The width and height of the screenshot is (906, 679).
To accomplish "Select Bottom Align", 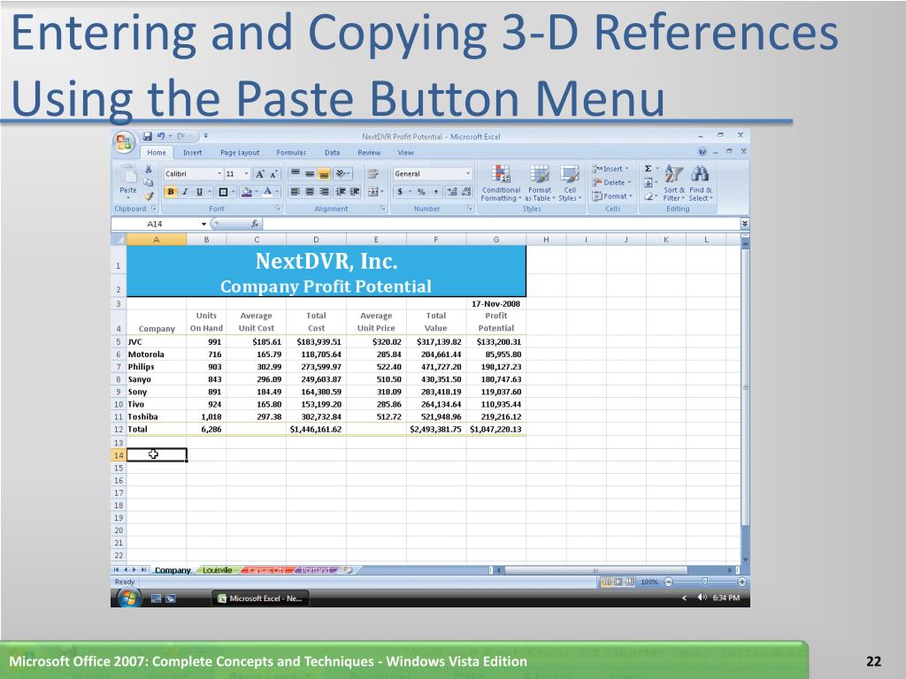I will coord(324,173).
